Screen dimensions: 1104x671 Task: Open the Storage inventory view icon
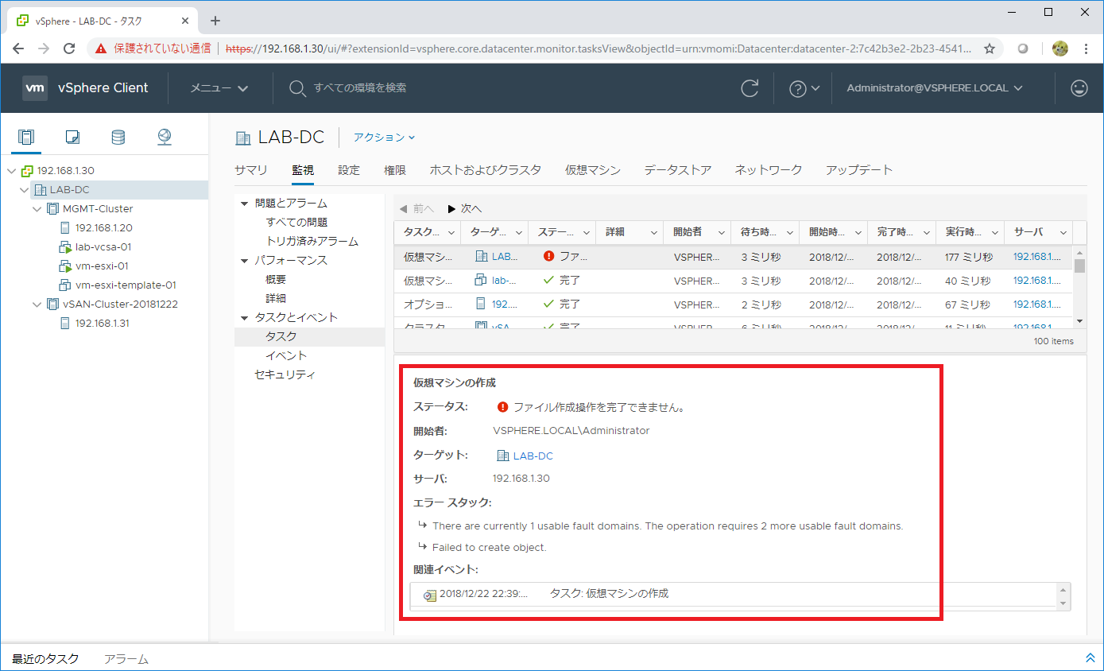(118, 138)
